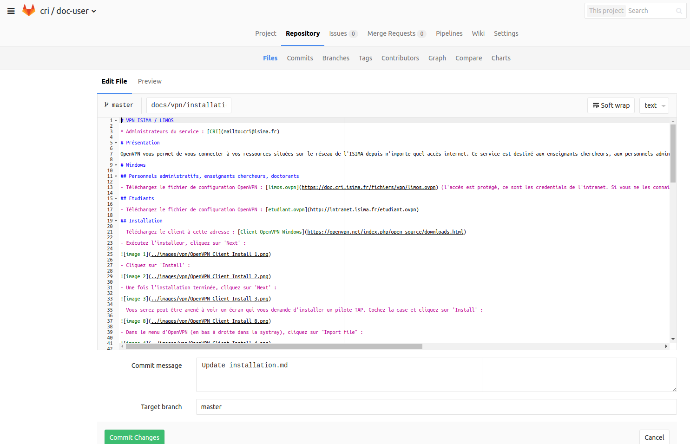Click the OpenVPN_Client_Install_3.png image path
The width and height of the screenshot is (690, 444).
(210, 299)
